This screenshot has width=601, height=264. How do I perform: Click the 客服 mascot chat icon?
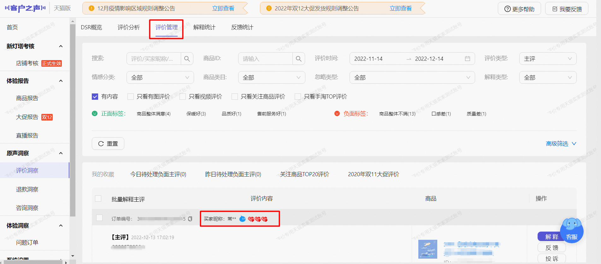tap(572, 230)
